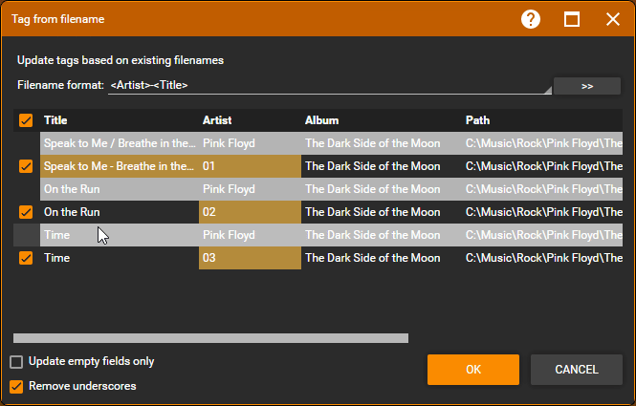Viewport: 636px width, 406px height.
Task: Click the >> expand masks button
Action: (x=586, y=86)
